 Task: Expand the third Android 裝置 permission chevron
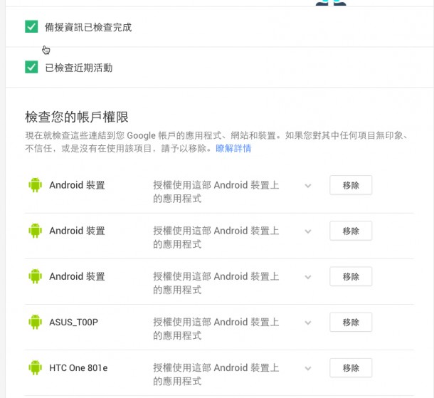[308, 277]
